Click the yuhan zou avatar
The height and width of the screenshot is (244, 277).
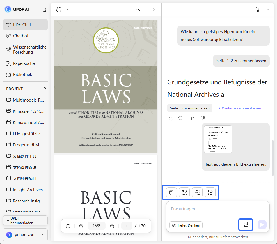[x=9, y=235]
